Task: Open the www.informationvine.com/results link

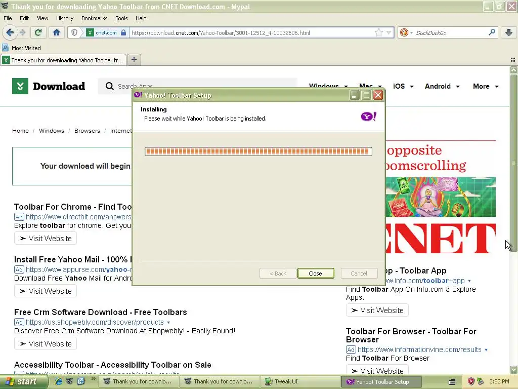Action: (419, 349)
